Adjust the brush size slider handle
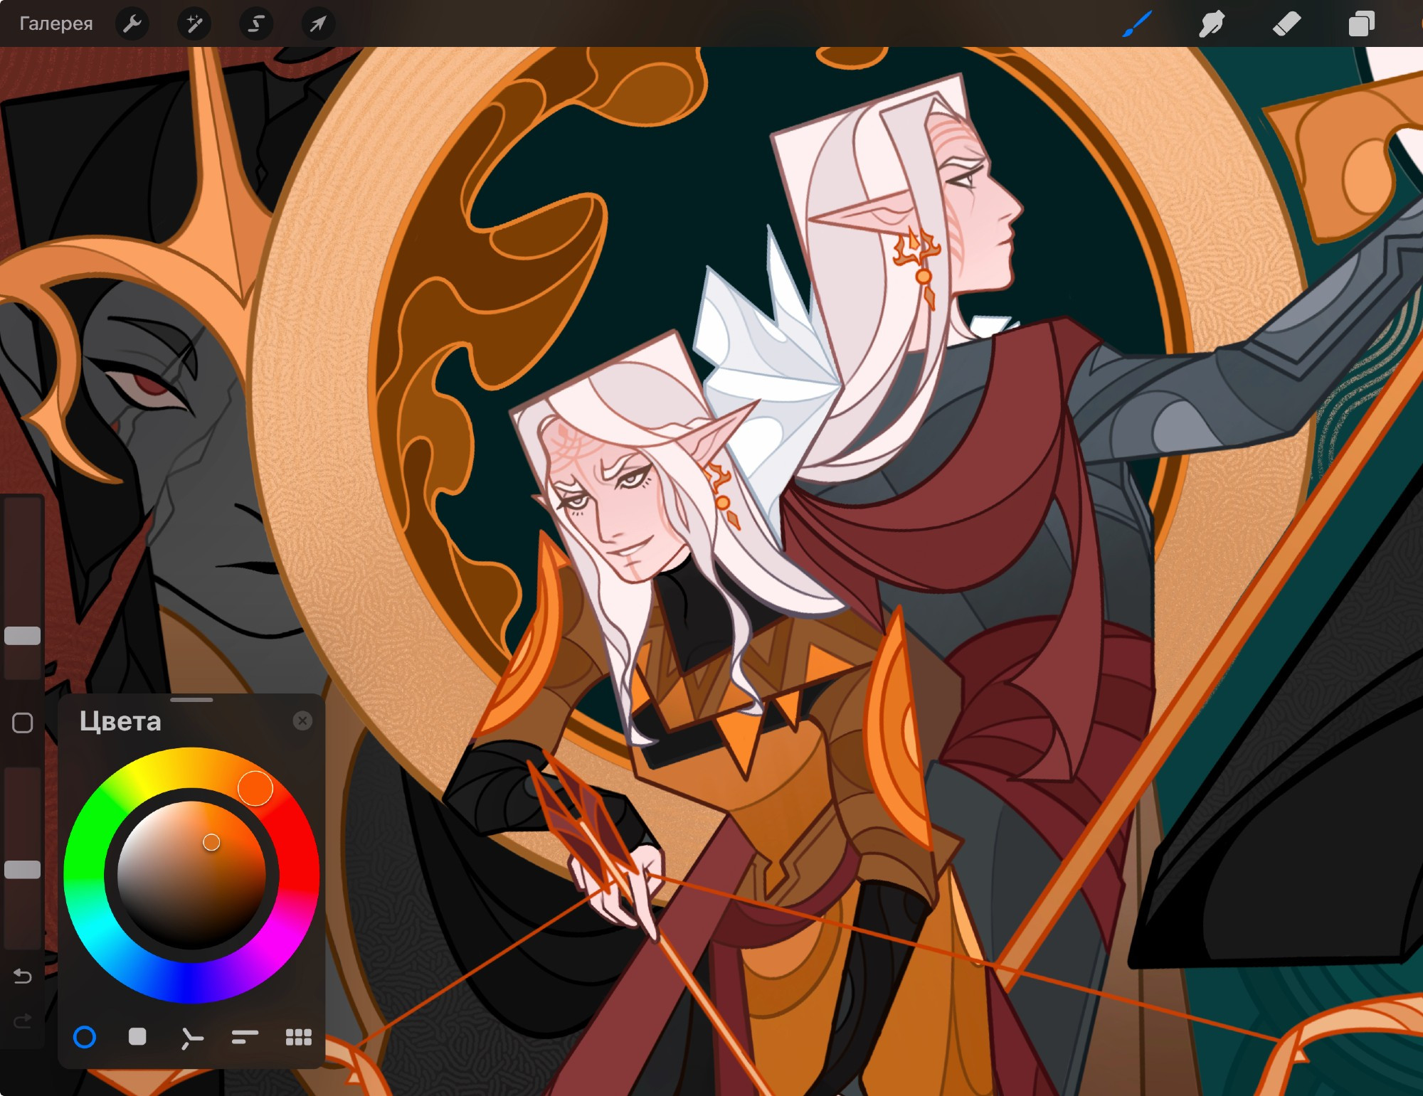 [23, 636]
